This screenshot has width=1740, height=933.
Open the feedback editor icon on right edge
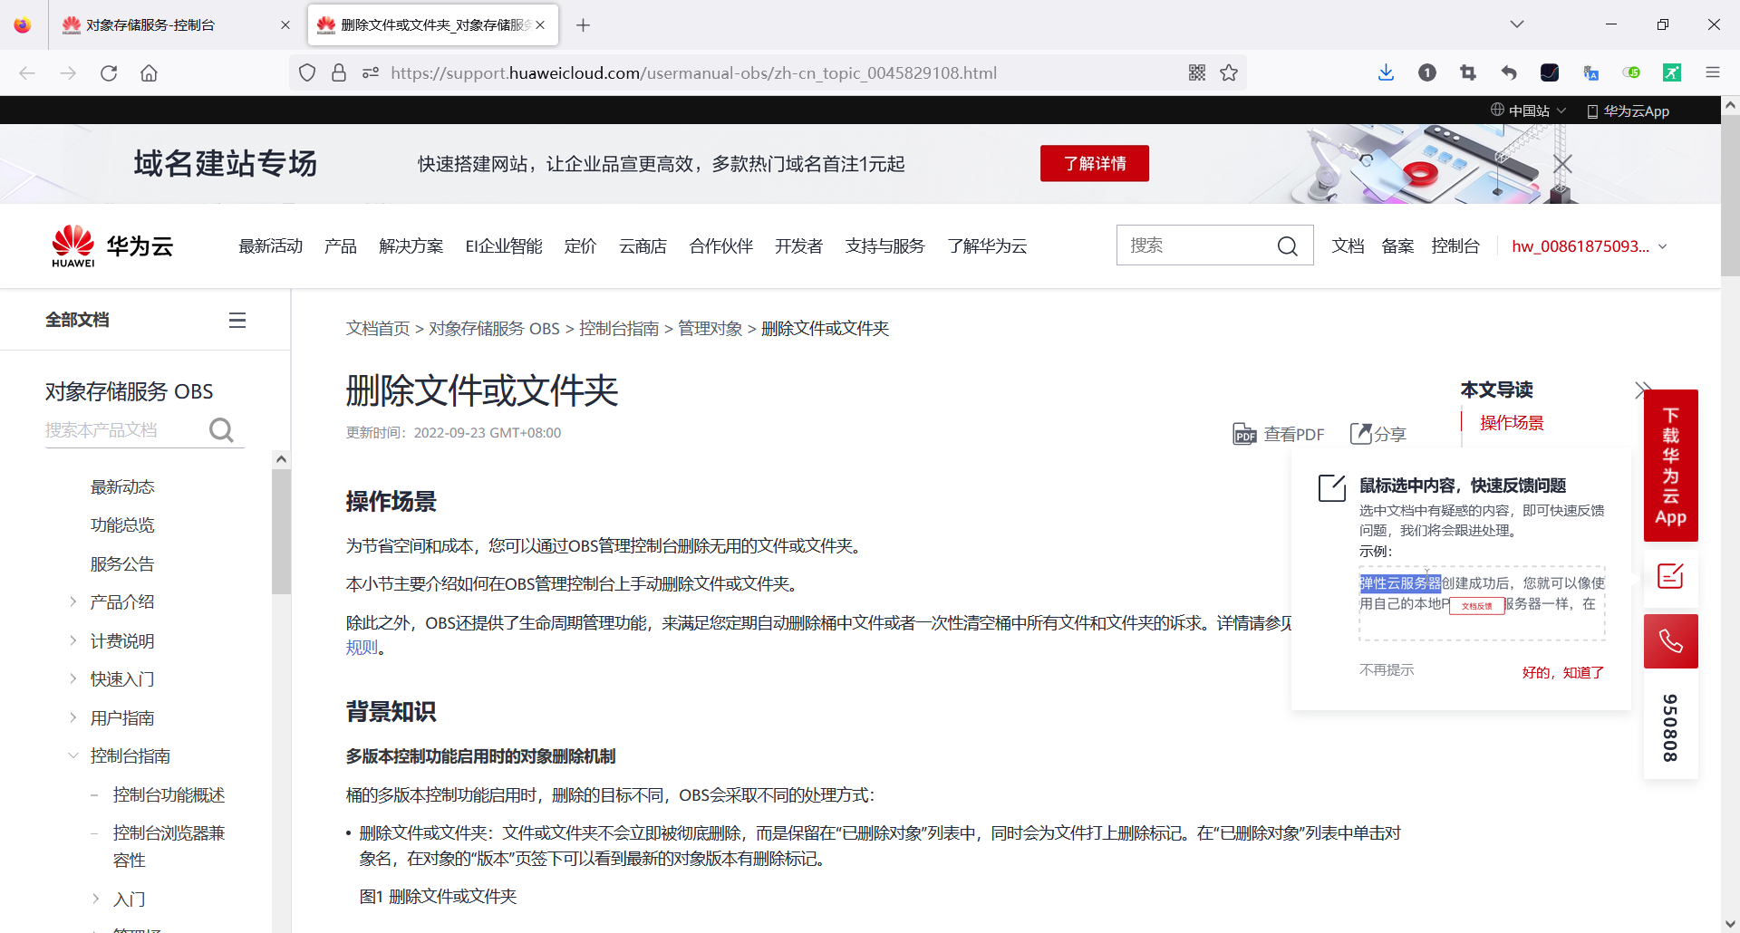pos(1670,576)
